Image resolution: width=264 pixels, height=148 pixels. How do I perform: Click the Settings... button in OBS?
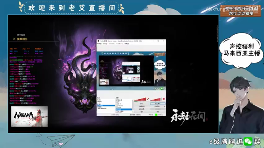coord(142,104)
